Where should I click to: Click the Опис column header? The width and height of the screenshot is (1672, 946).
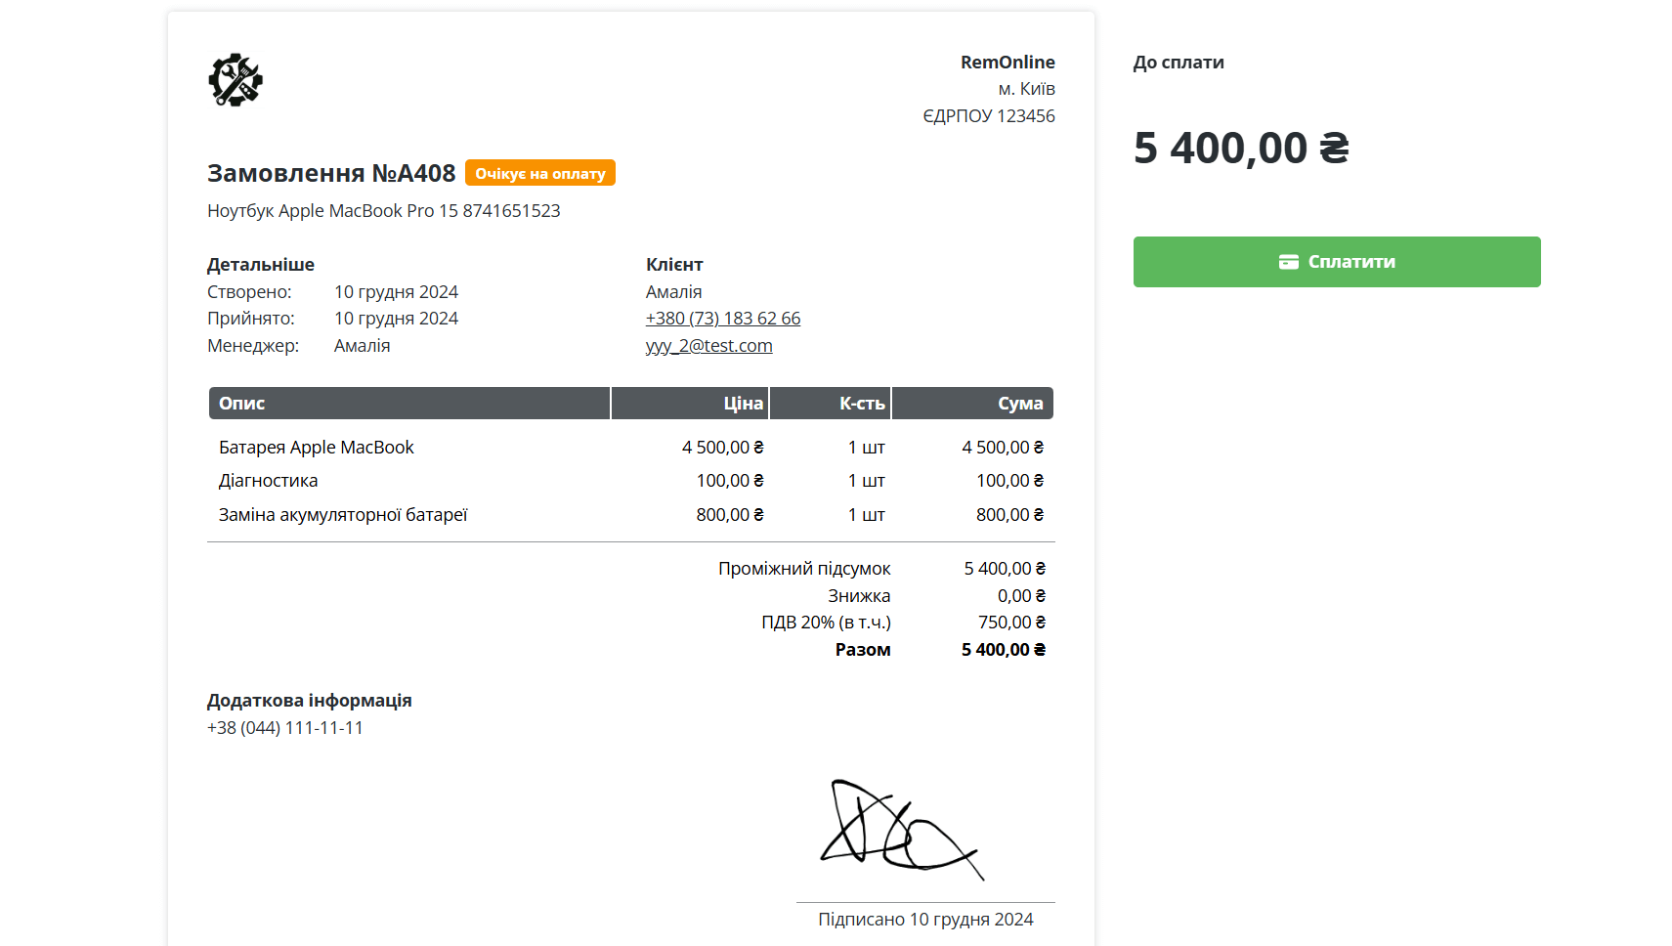click(409, 404)
